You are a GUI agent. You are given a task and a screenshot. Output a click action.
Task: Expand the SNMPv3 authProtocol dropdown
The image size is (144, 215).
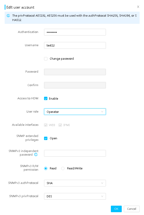point(75,183)
